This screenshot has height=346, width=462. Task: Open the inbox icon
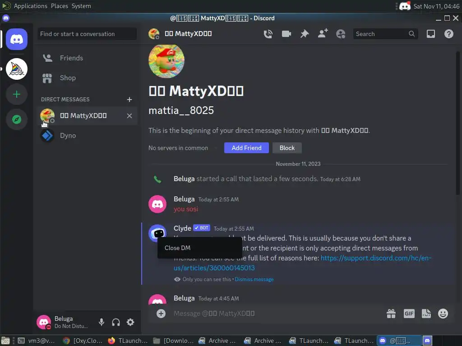430,34
